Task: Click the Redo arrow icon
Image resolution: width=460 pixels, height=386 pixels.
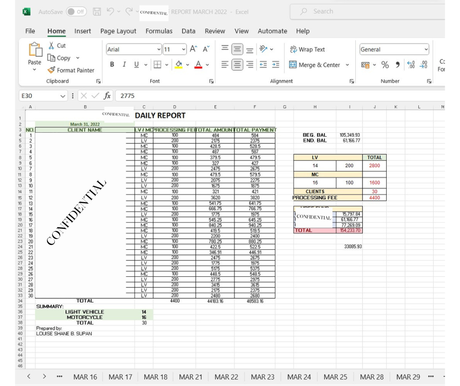Action: tap(129, 11)
